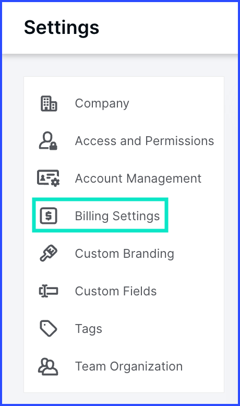Open the ID card gear Account Management icon
The width and height of the screenshot is (240, 406).
click(x=49, y=178)
